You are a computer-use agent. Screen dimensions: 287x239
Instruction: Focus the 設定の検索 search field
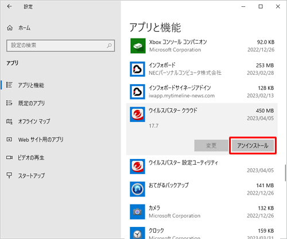(60, 45)
